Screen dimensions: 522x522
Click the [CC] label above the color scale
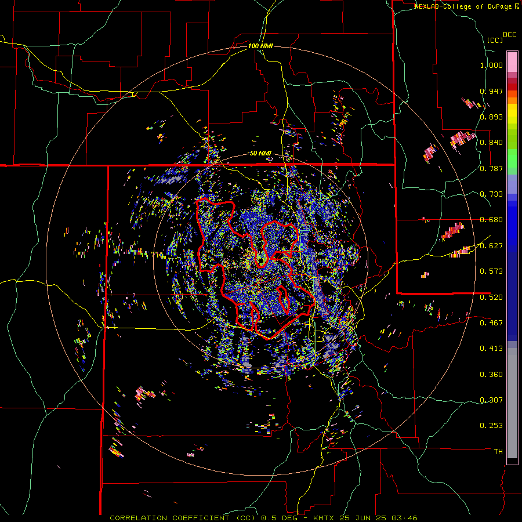(x=495, y=40)
